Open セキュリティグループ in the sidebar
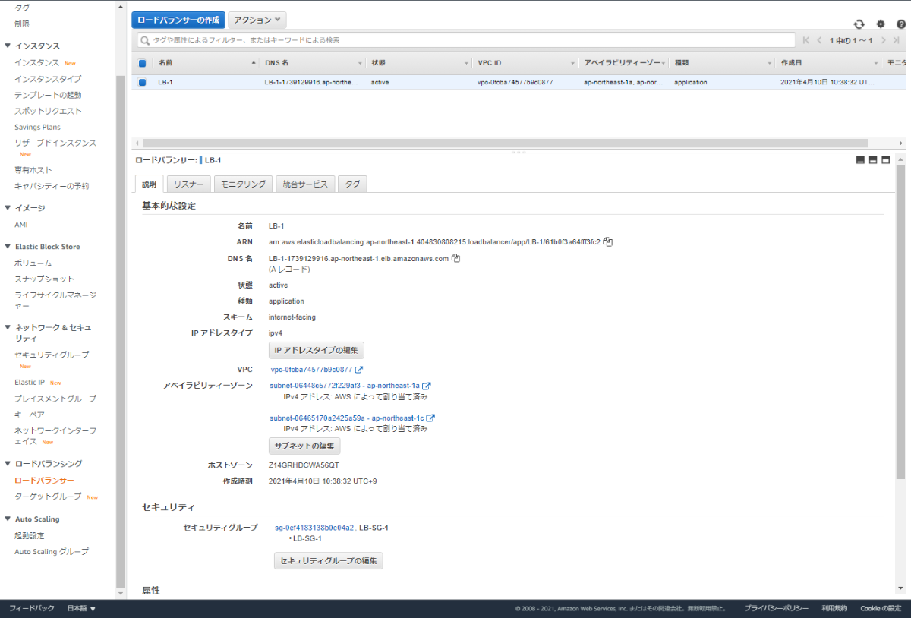The height and width of the screenshot is (618, 911). [52, 355]
